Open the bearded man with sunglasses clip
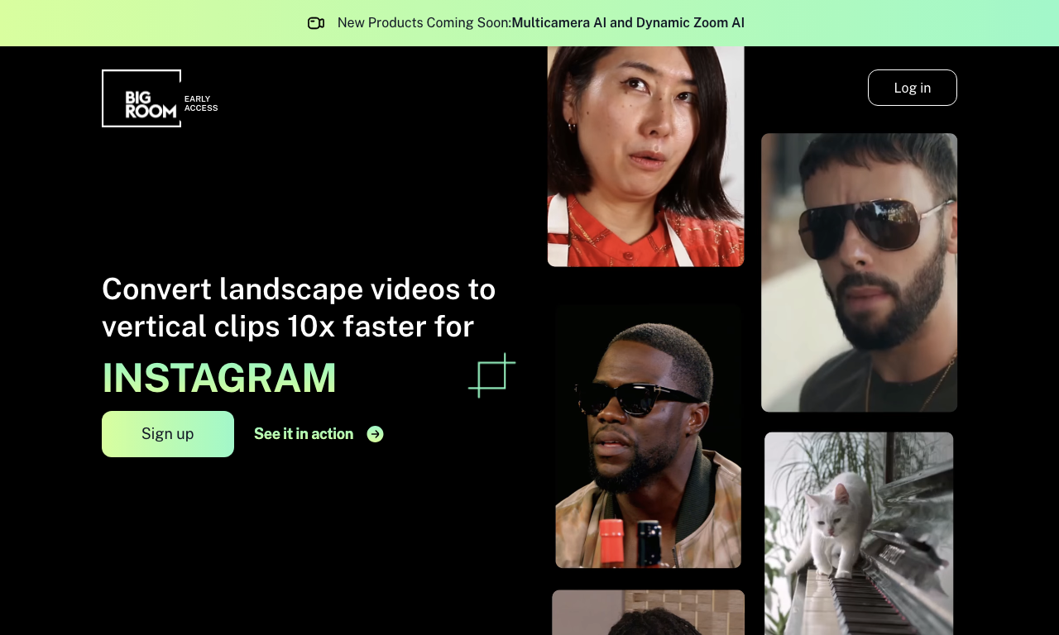This screenshot has width=1059, height=635. (860, 273)
